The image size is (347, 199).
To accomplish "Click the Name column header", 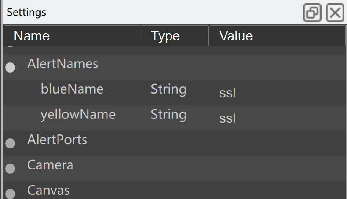I will (72, 36).
